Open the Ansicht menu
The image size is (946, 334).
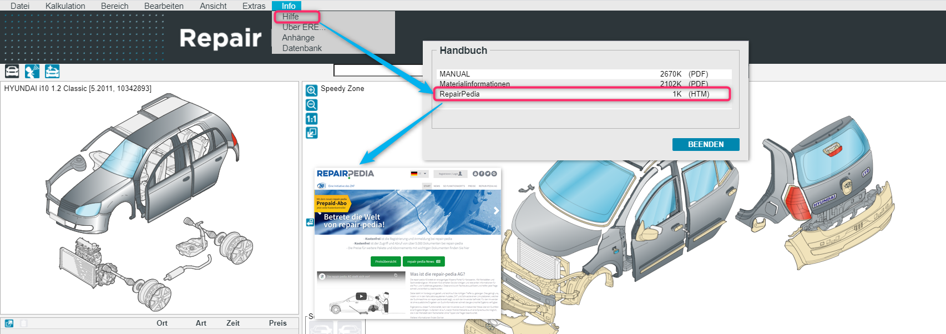tap(213, 6)
